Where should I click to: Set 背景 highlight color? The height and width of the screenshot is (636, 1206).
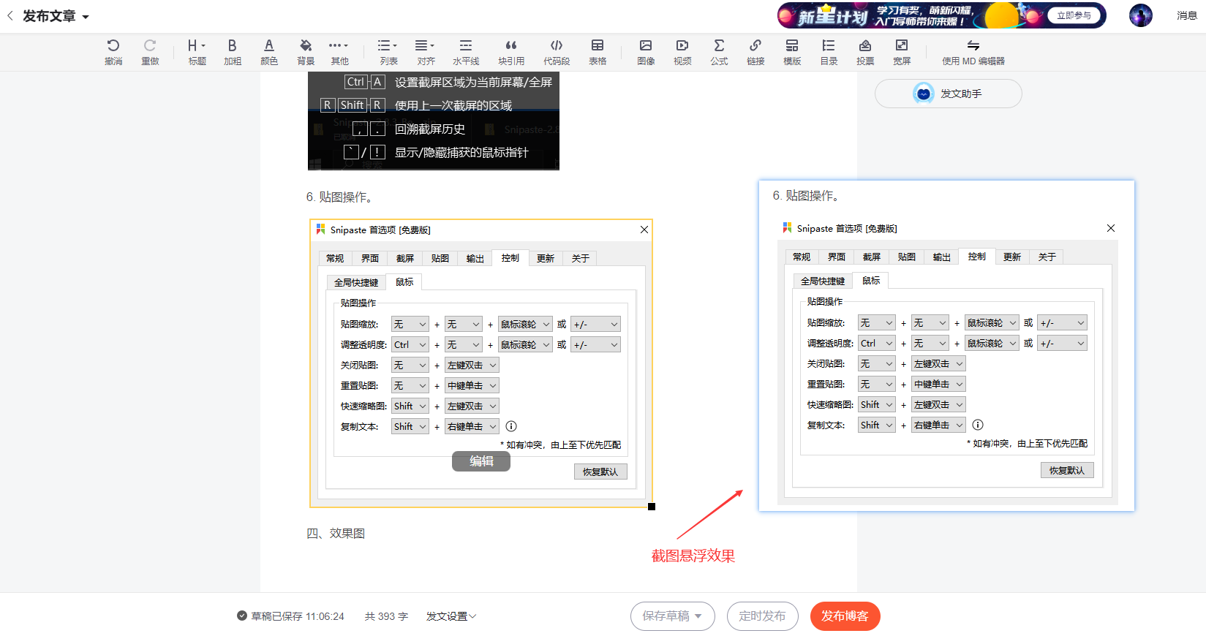306,53
